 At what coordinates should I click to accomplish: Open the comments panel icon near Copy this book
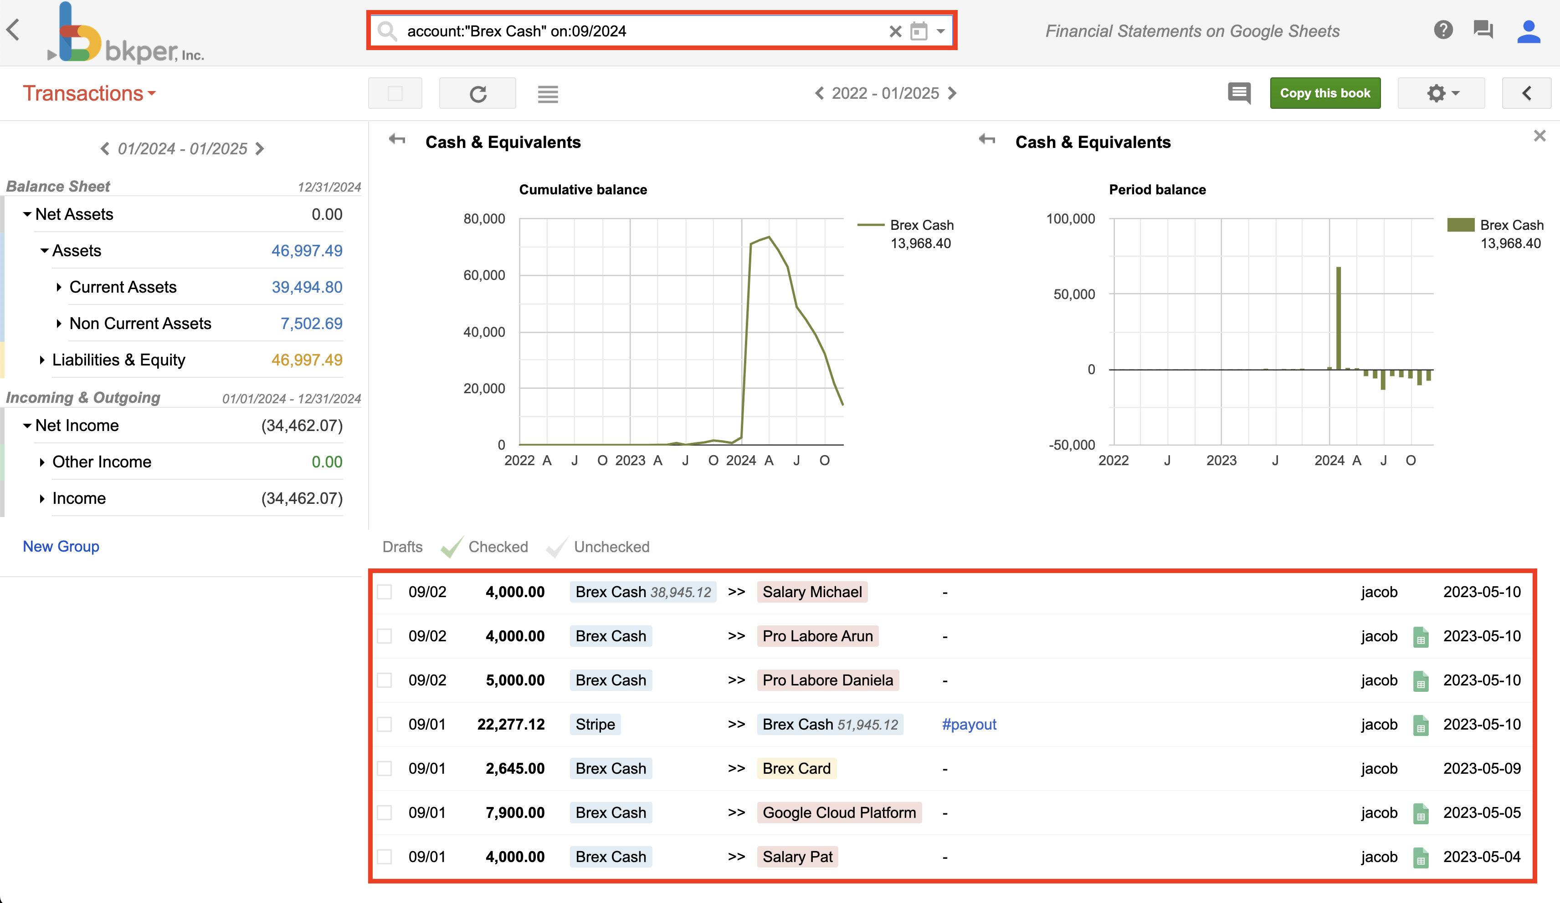[x=1239, y=93]
